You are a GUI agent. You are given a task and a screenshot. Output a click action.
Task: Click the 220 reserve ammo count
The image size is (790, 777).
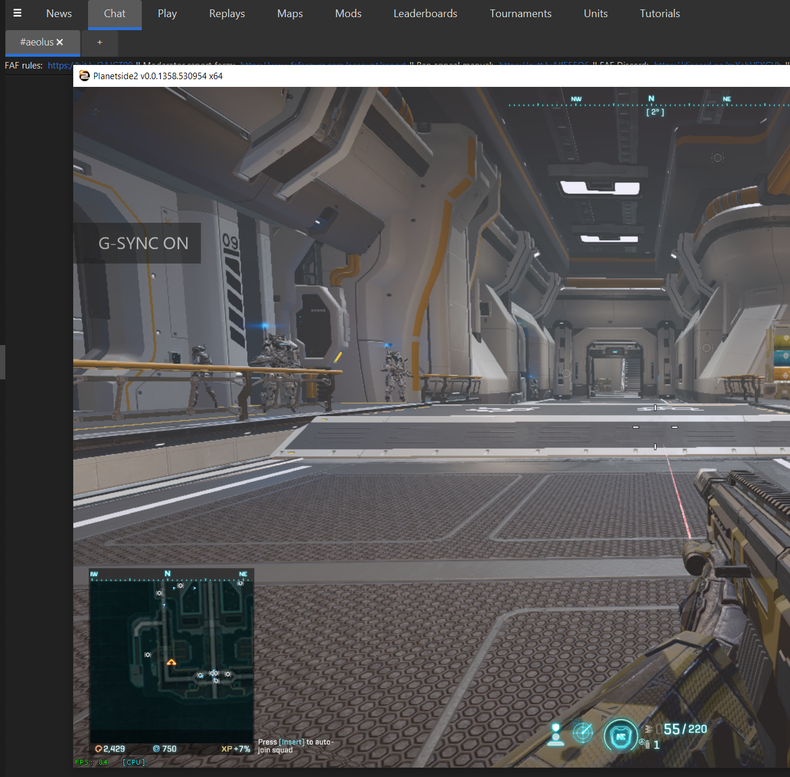(x=698, y=729)
